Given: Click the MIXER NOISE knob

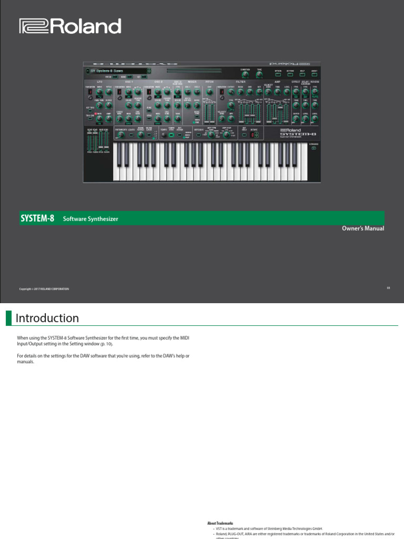Looking at the screenshot, I should coord(197,105).
